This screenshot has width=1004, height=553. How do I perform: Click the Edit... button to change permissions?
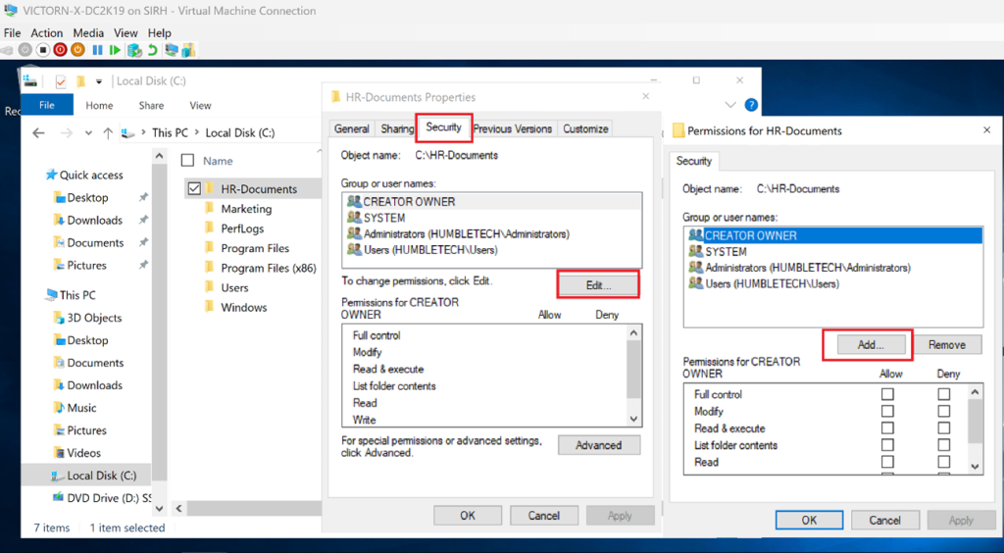[598, 285]
